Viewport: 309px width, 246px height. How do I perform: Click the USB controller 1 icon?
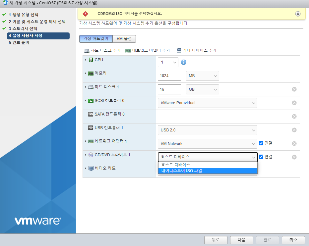click(x=91, y=128)
